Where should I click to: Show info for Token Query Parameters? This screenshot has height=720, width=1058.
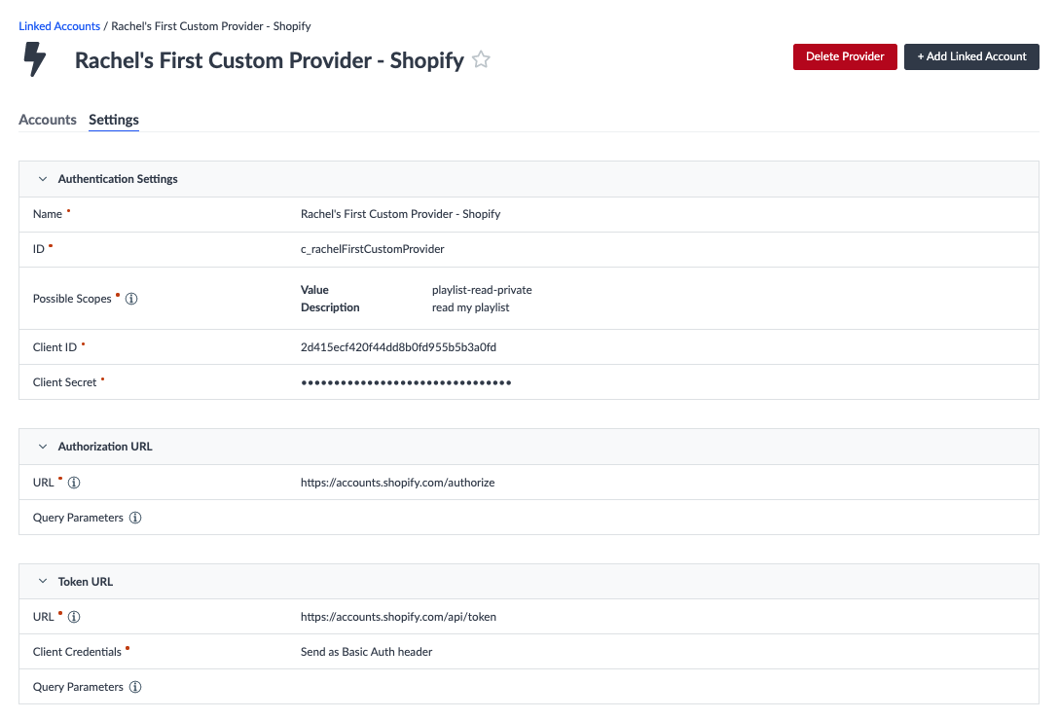[x=135, y=687]
